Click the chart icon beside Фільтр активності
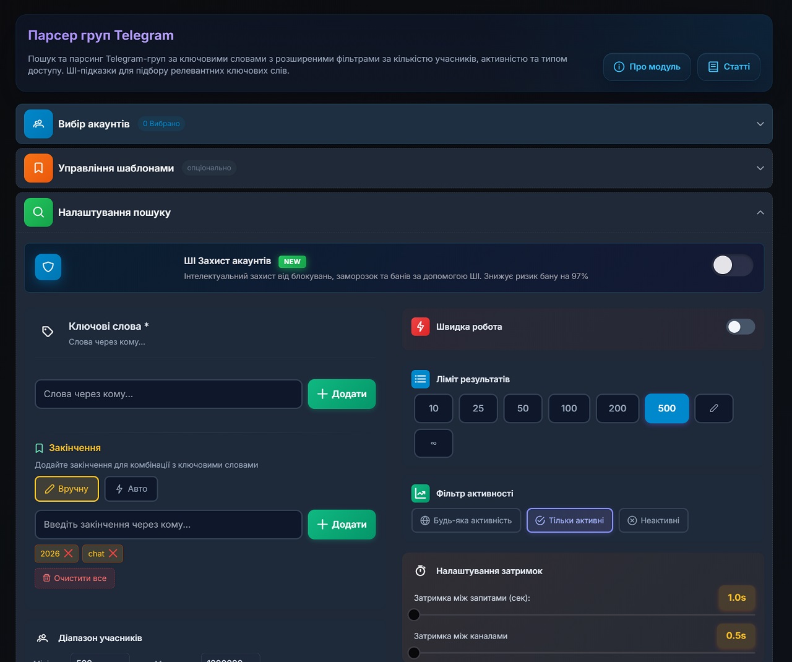 tap(420, 493)
